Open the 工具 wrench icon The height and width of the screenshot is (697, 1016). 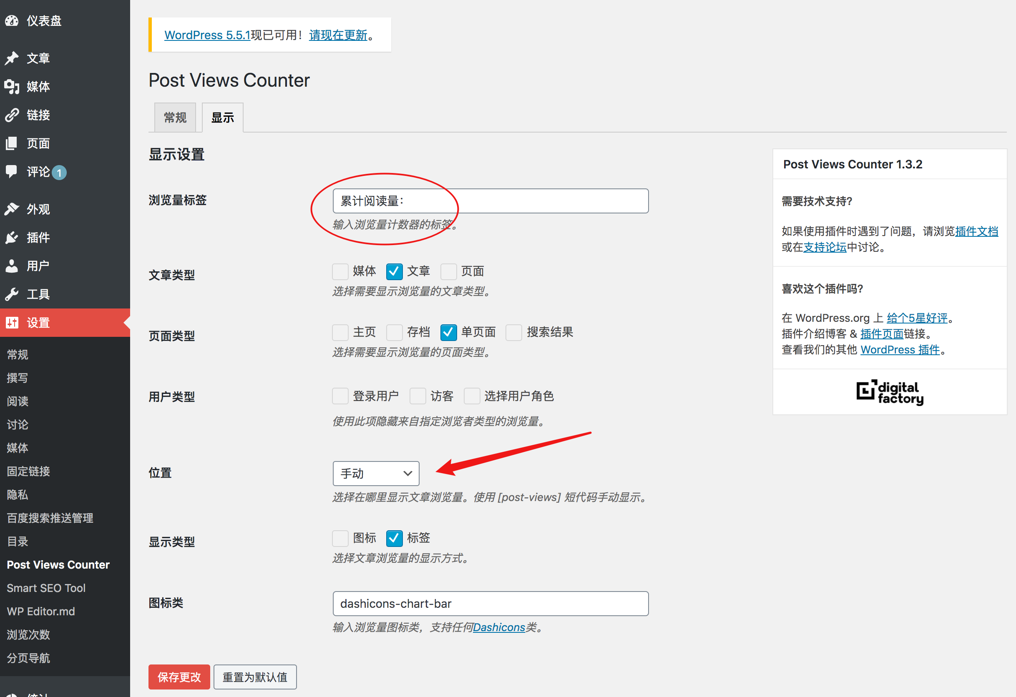(12, 294)
